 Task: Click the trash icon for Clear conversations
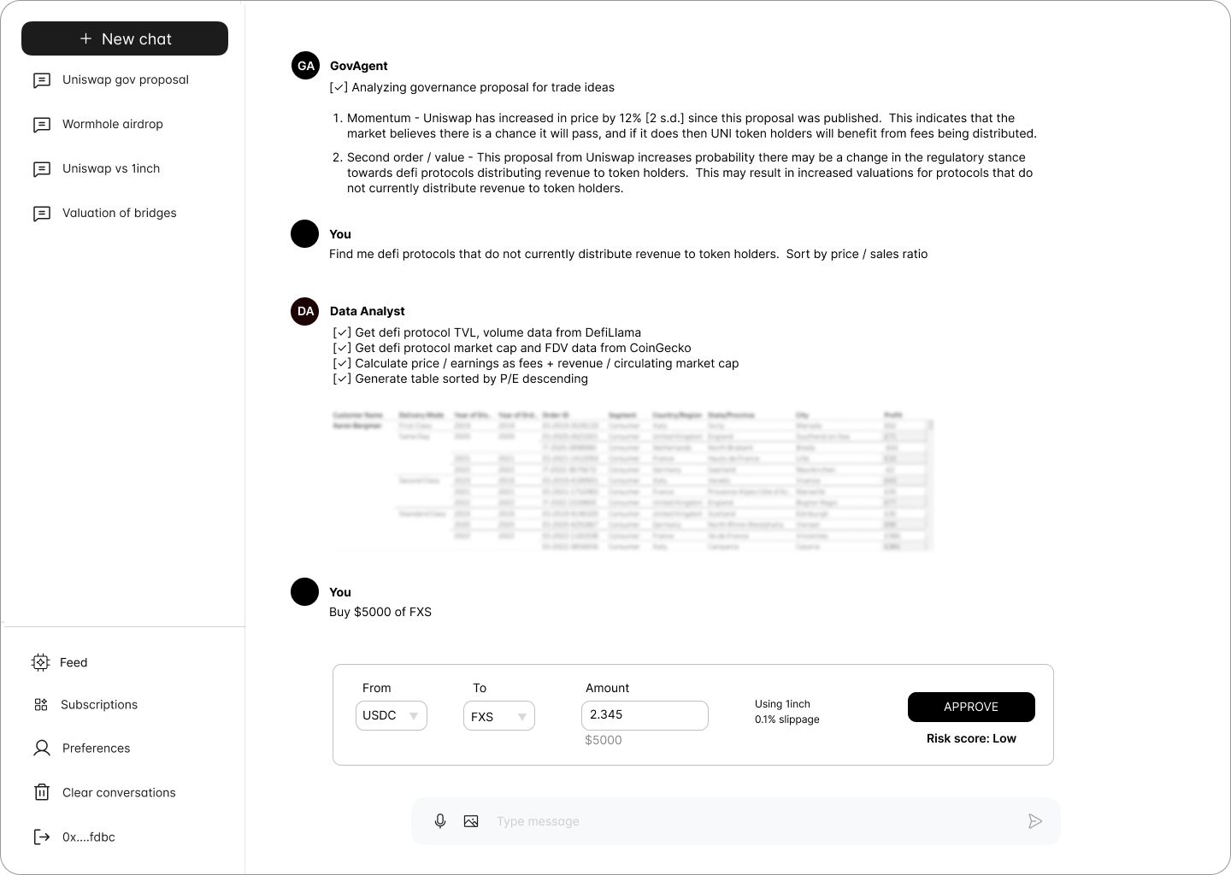point(41,792)
